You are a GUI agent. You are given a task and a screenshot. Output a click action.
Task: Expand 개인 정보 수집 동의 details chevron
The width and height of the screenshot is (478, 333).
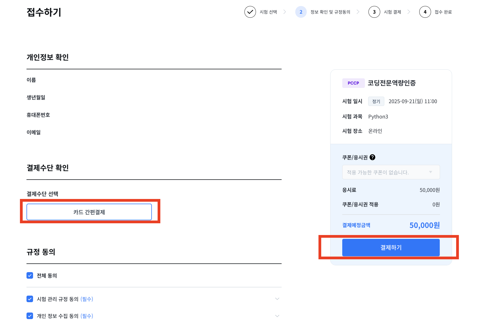click(x=277, y=316)
